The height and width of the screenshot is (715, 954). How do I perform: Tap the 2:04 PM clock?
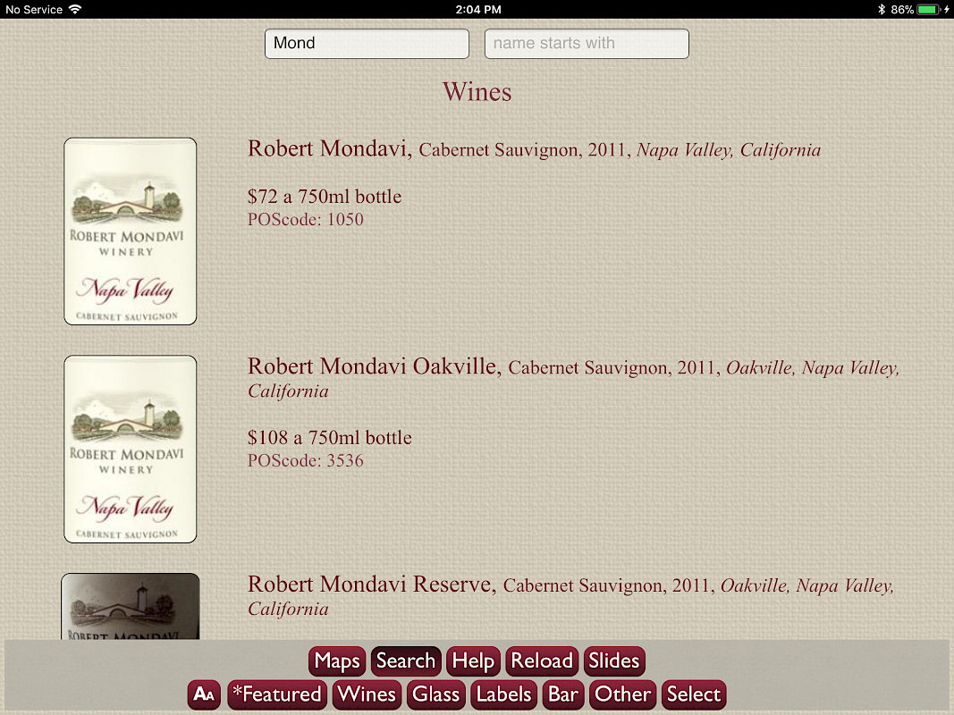pos(478,9)
